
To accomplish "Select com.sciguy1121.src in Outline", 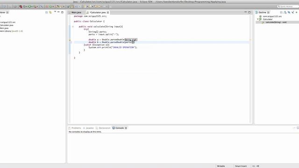I will tap(272, 16).
